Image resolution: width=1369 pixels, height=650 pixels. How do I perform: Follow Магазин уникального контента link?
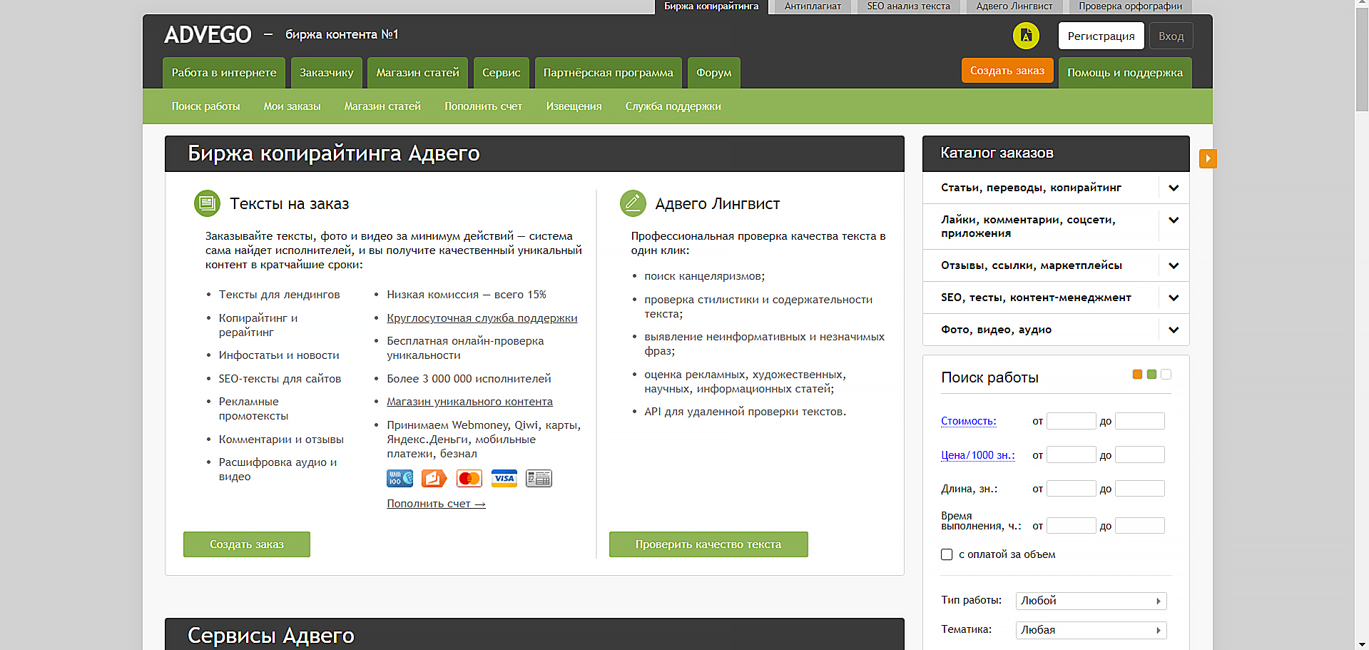470,402
